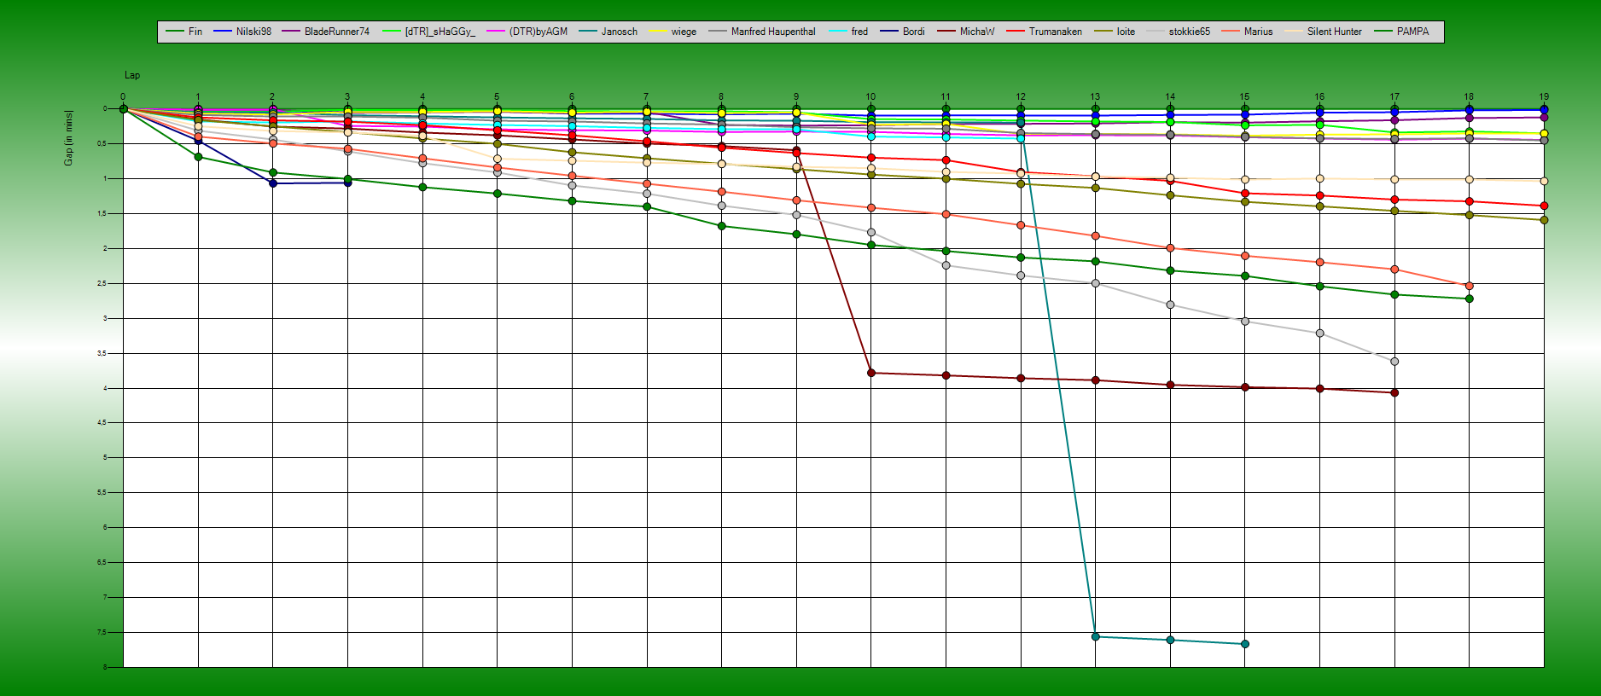The width and height of the screenshot is (1601, 696).
Task: Click the PAMPA legend entry
Action: (x=1401, y=32)
